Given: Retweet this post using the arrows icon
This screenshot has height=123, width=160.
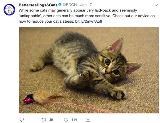Looking at the screenshot, I should (x=44, y=120).
